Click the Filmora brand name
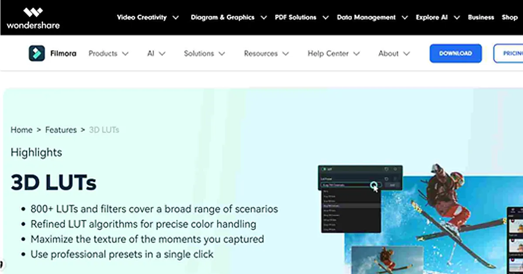Screen dimensions: 523x274 [63, 54]
